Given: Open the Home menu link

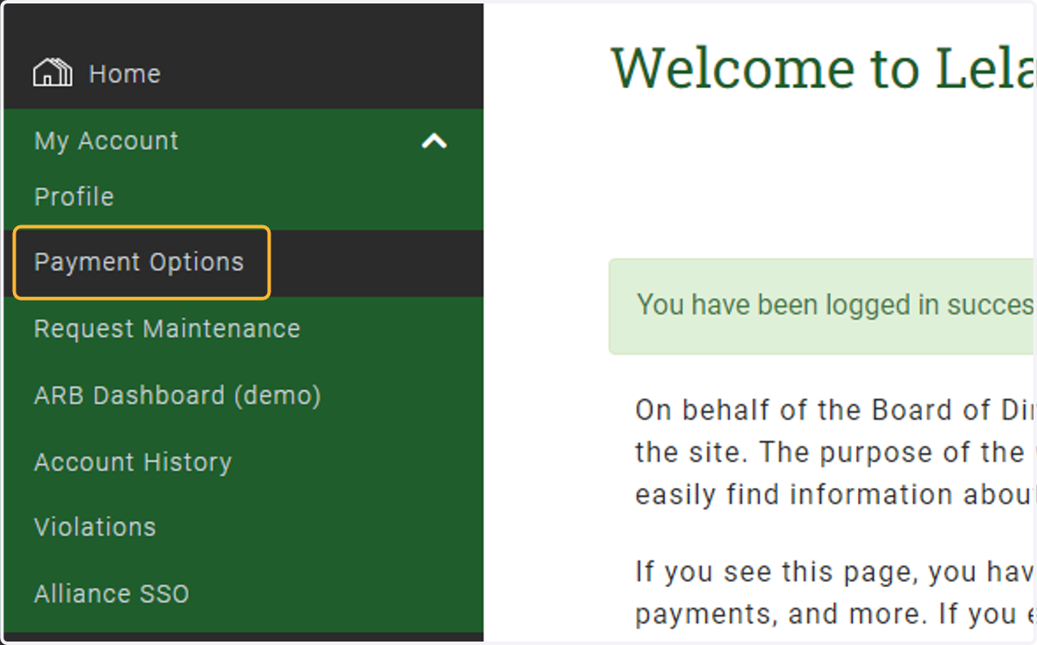Looking at the screenshot, I should click(x=124, y=74).
